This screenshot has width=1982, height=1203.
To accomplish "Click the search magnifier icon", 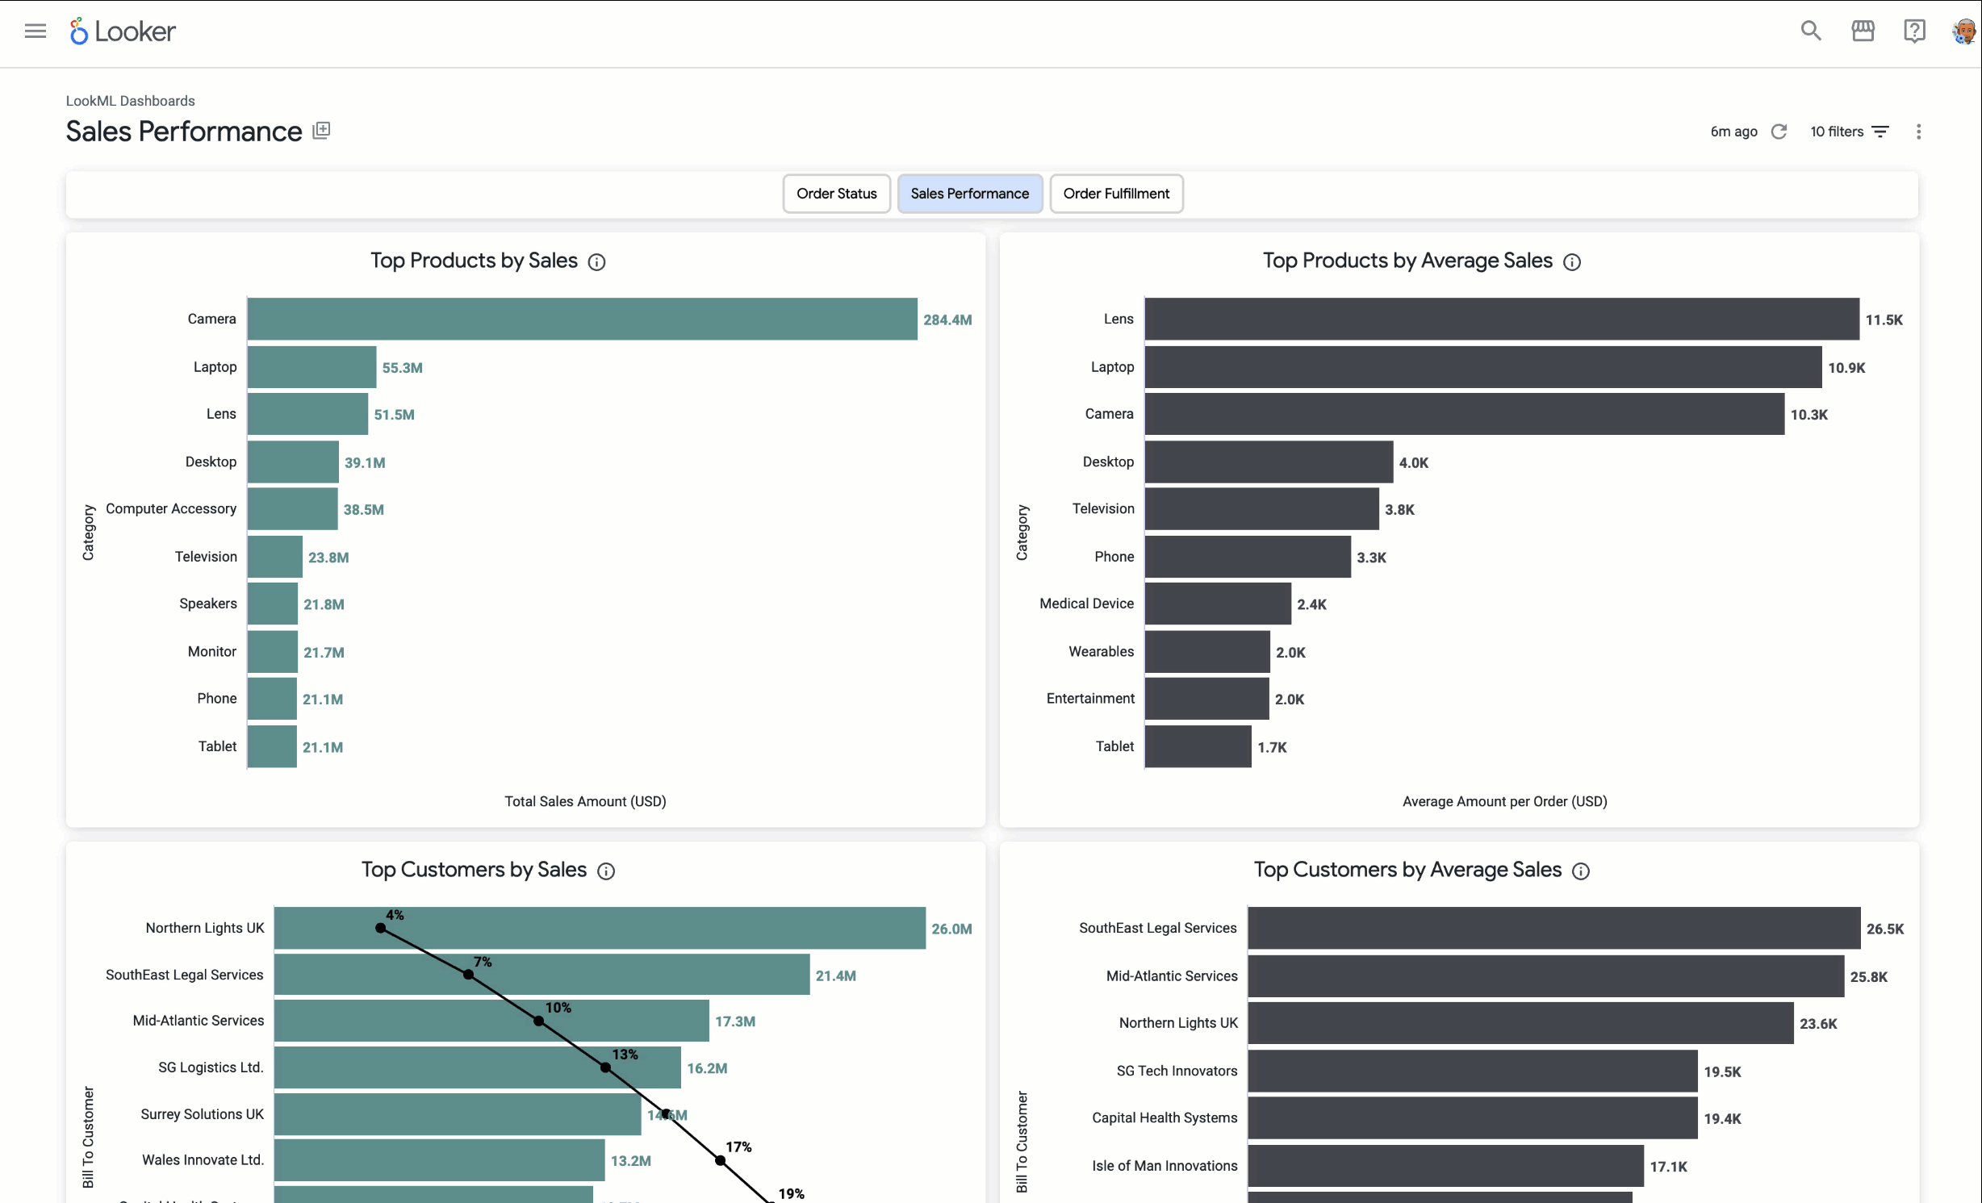I will coord(1811,31).
